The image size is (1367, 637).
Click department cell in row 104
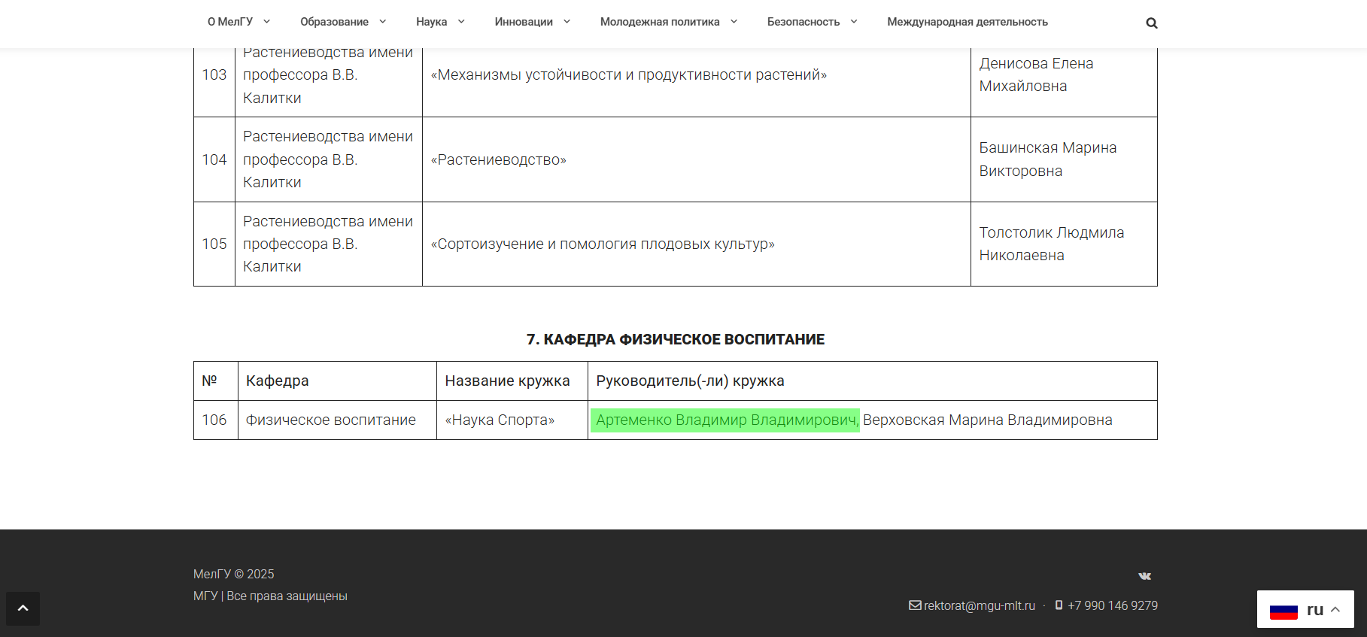pyautogui.click(x=329, y=159)
